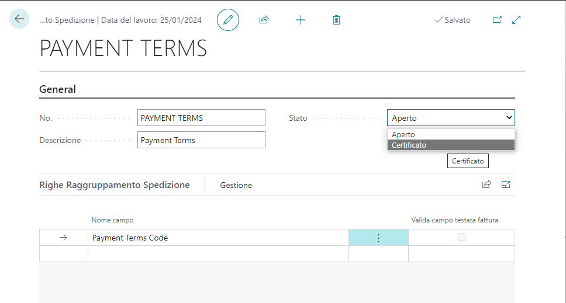Open the Gestione menu
This screenshot has height=303, width=566.
[x=236, y=185]
